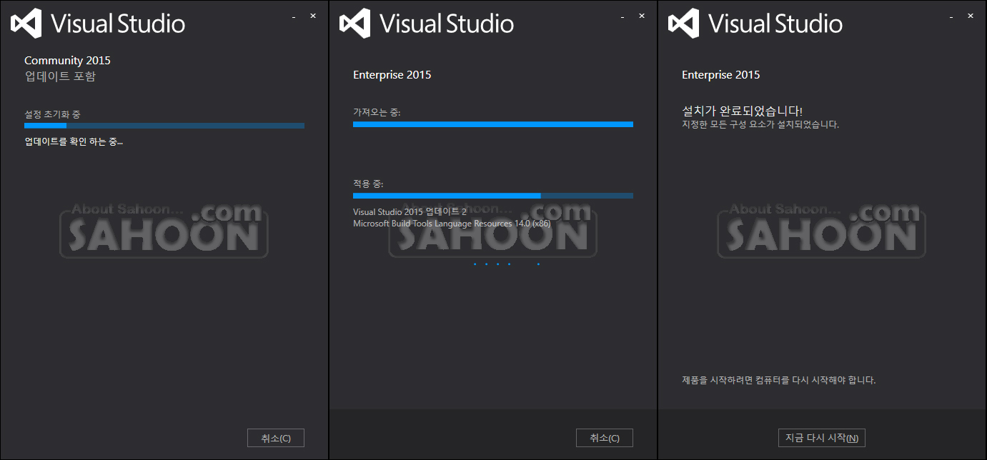Screen dimensions: 987x460
Task: Click the 가져오는 중 progress bar
Action: coord(493,124)
